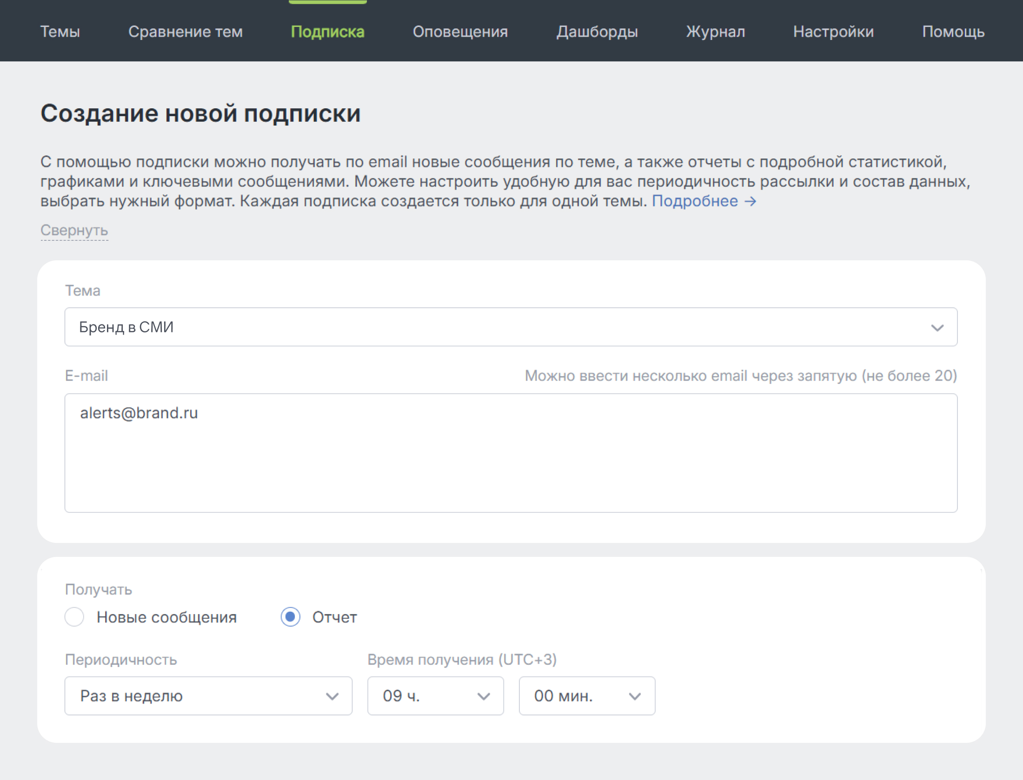
Task: Open Помощь menu item
Action: [953, 32]
